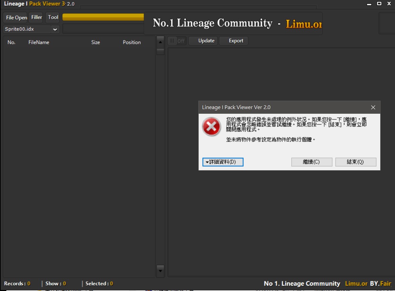Click the scrollbar up arrow
The image size is (395, 291).
point(160,42)
